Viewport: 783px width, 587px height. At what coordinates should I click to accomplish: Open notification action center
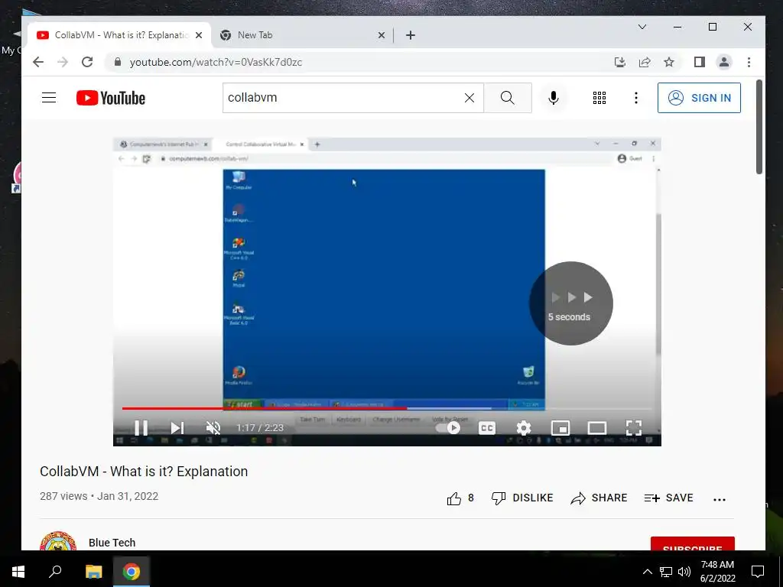click(x=758, y=572)
